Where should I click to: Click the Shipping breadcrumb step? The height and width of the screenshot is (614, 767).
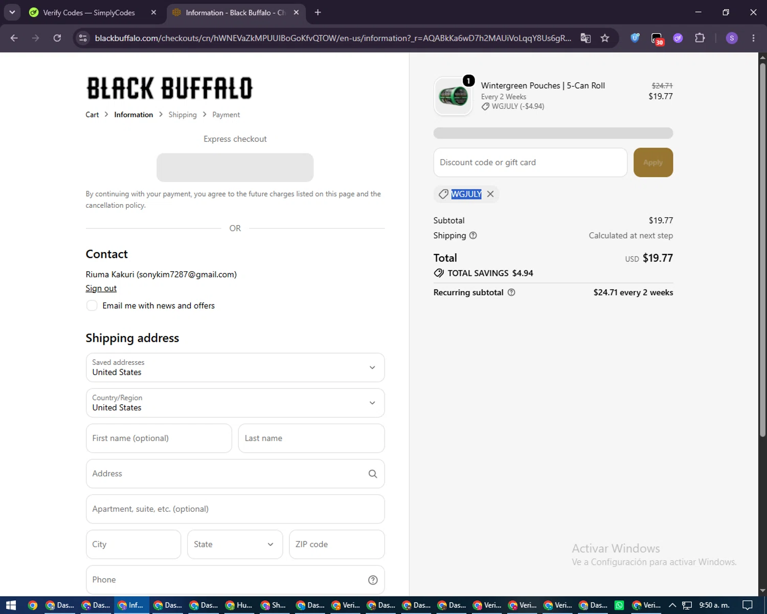pyautogui.click(x=183, y=115)
